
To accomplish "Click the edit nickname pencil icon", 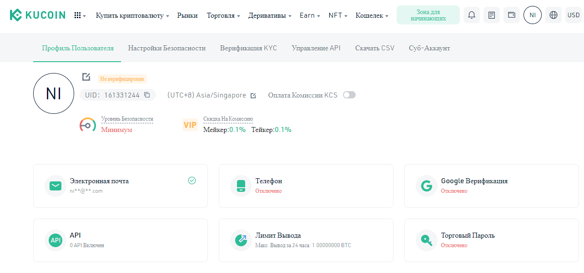I will (86, 77).
